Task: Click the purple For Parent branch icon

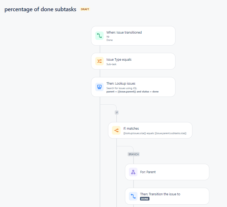Action: [x=133, y=172]
